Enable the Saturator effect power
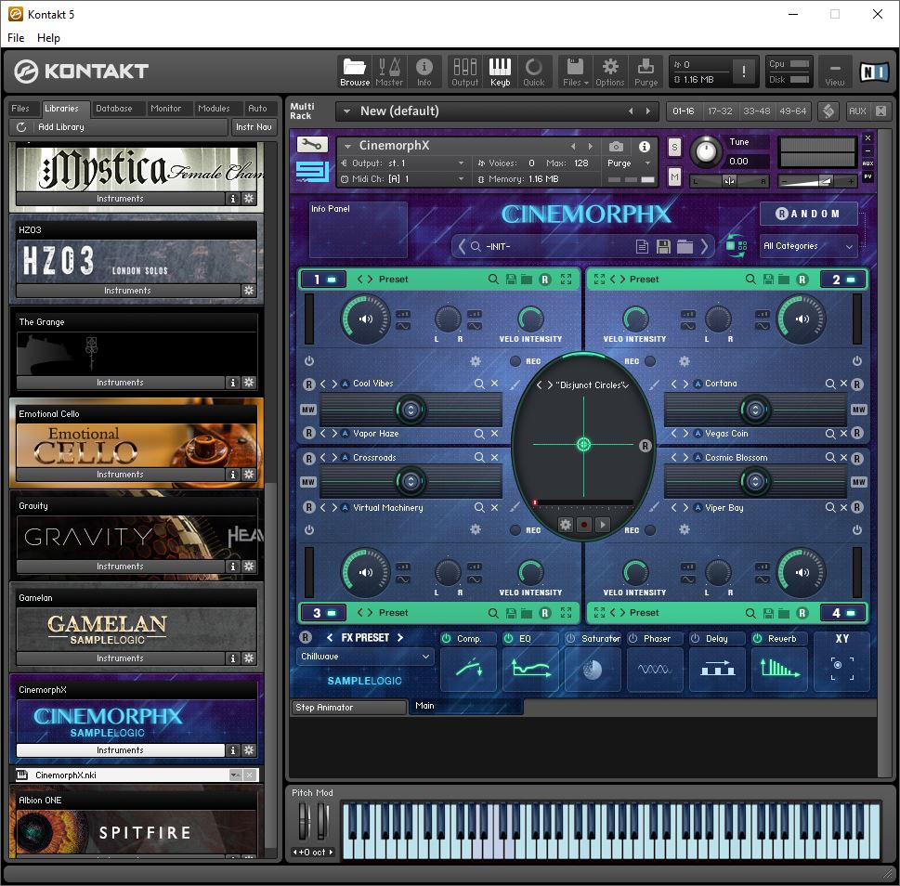Viewport: 900px width, 886px height. (570, 638)
